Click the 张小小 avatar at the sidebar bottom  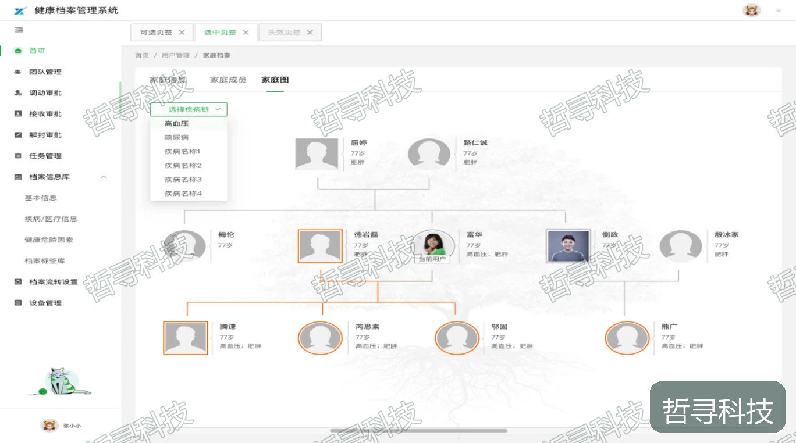49,425
